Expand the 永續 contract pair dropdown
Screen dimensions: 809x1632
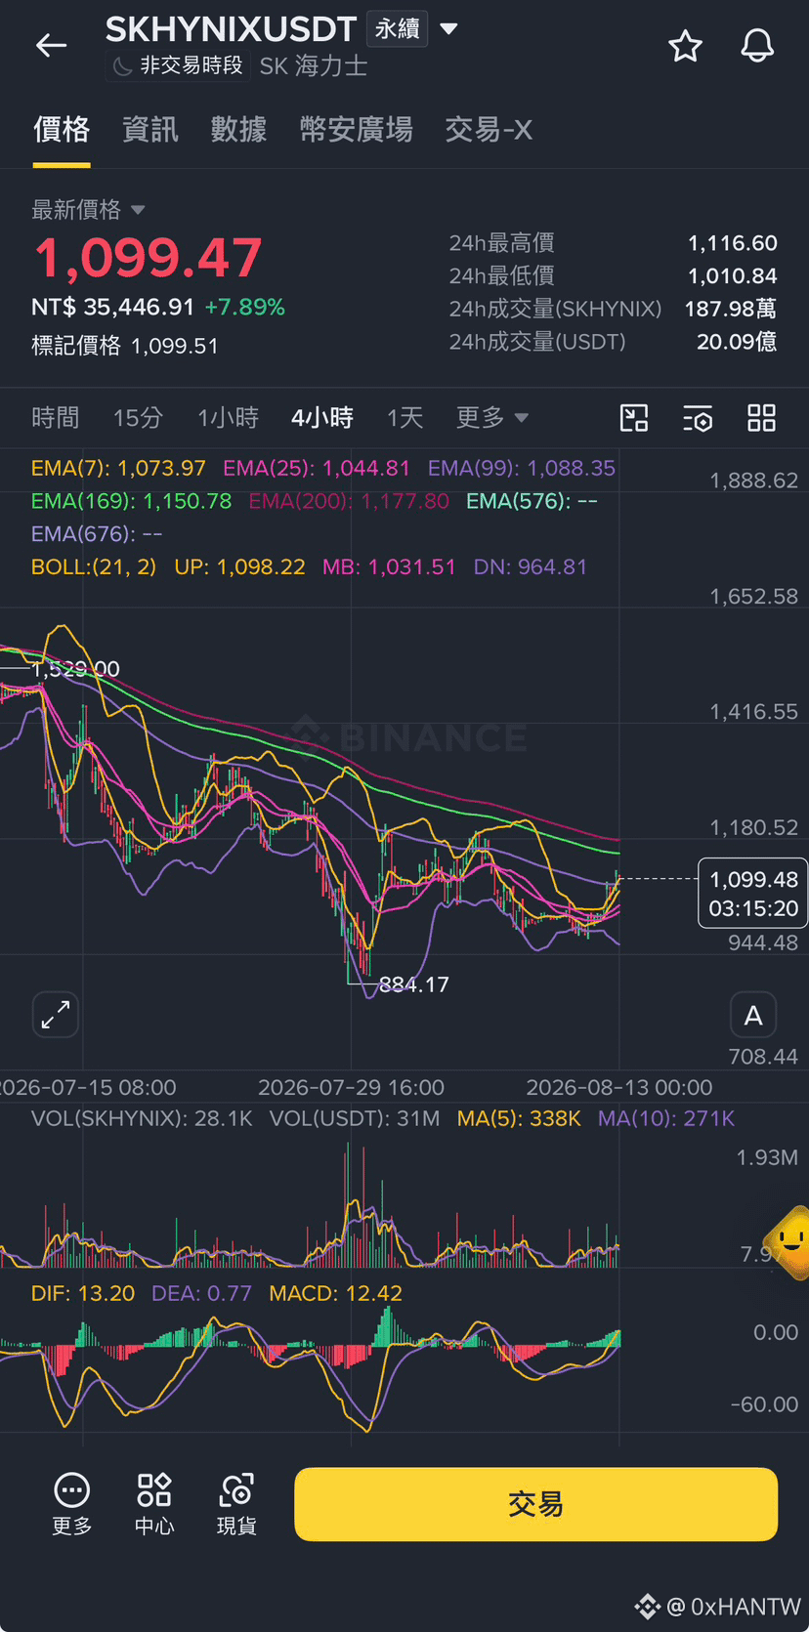point(448,29)
